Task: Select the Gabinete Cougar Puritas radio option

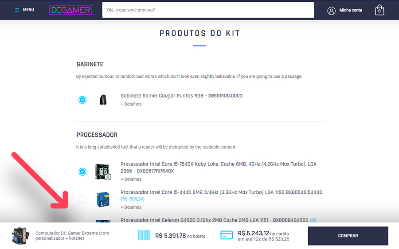Action: coord(82,100)
